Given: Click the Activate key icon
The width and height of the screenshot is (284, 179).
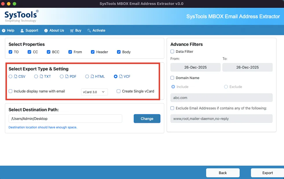Looking at the screenshot, I should 89,31.
